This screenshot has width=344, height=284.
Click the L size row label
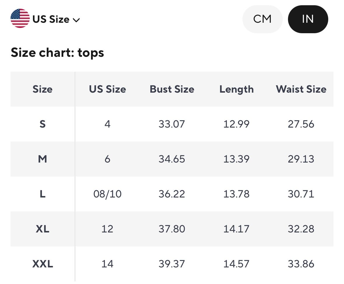[x=42, y=194]
